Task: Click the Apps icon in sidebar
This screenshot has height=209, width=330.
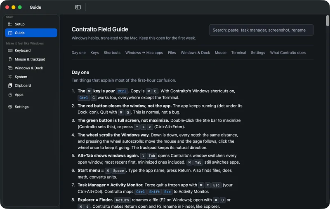Action: tap(10, 95)
